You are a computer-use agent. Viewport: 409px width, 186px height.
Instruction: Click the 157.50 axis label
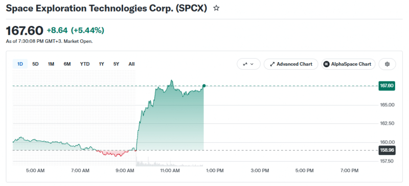387,161
